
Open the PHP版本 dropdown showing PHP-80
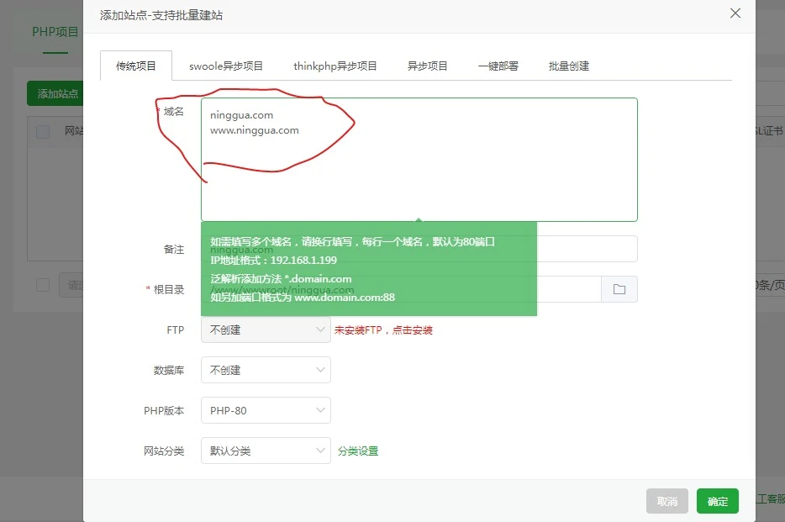coord(266,410)
